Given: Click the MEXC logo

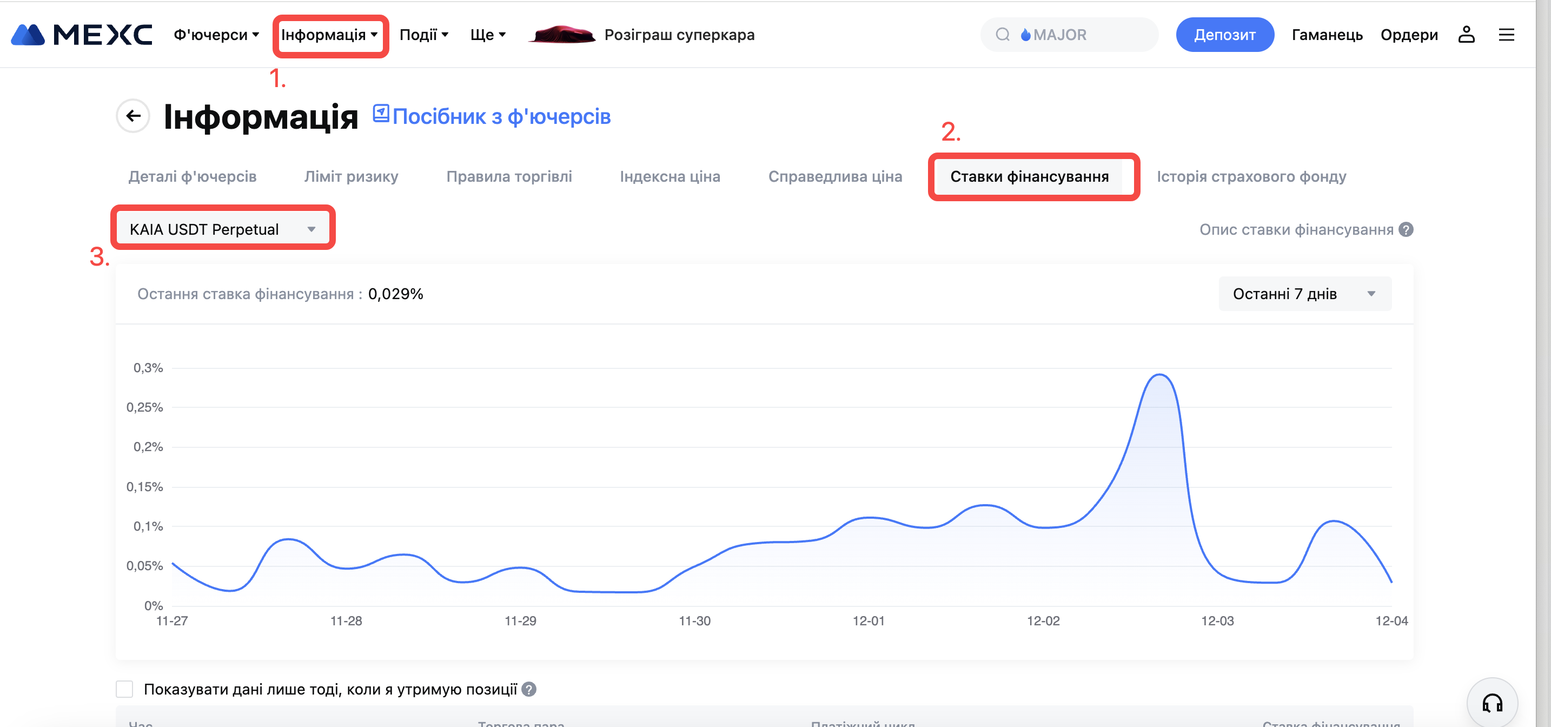Looking at the screenshot, I should [x=81, y=35].
